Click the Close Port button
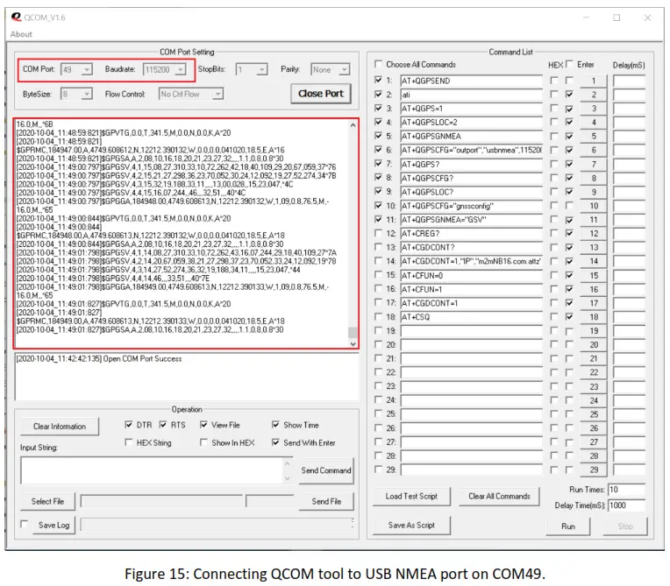The height and width of the screenshot is (586, 670). [x=321, y=94]
